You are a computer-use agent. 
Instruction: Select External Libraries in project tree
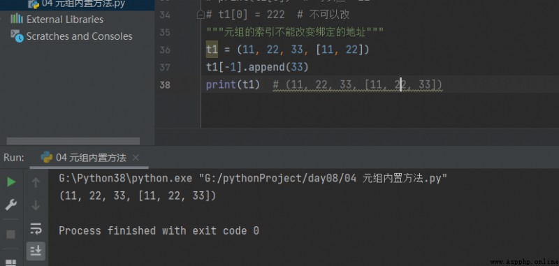tap(65, 20)
